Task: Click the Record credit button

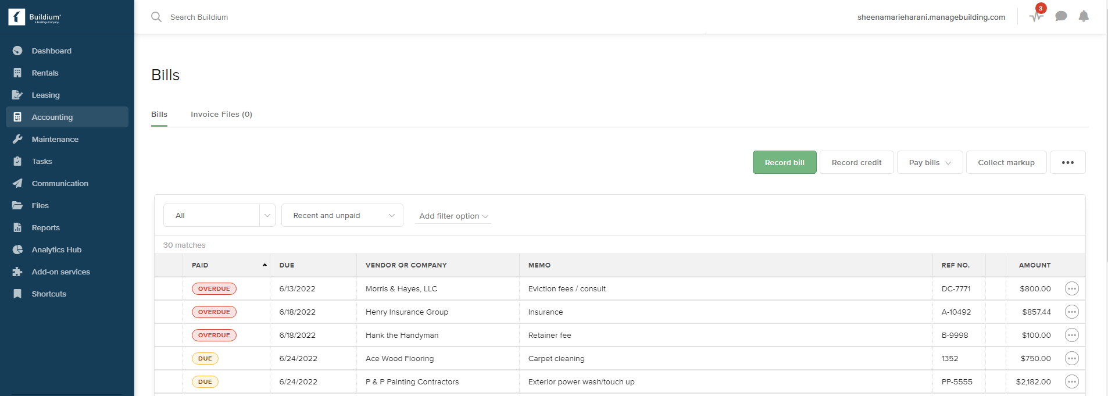Action: 856,162
